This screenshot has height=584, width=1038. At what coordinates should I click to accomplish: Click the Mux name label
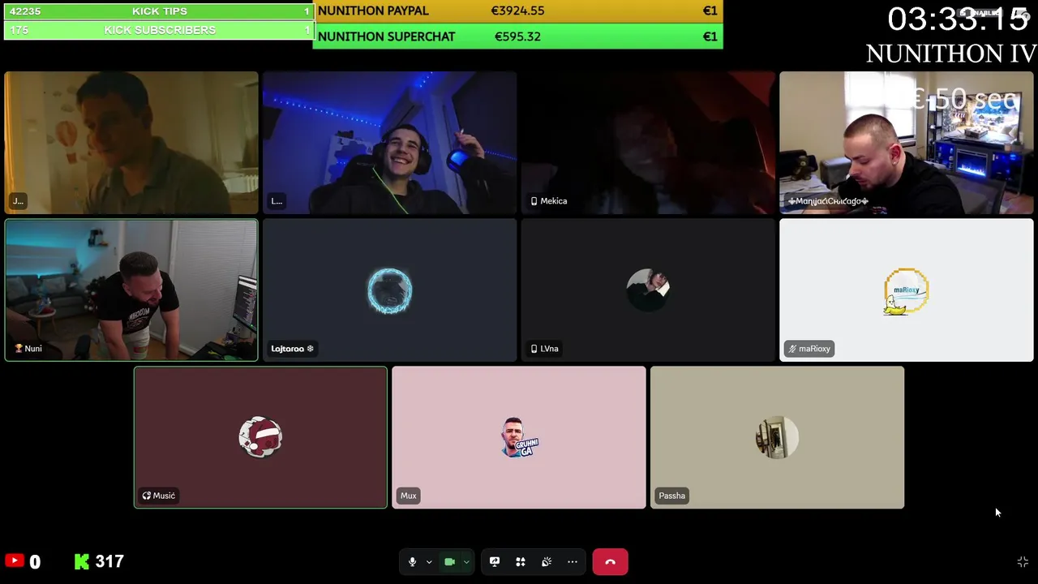409,496
